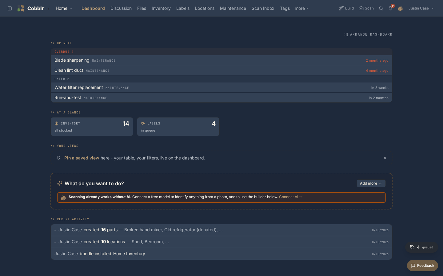Viewport: 443px width, 276px height.
Task: Open the Build wand tool
Action: point(346,8)
